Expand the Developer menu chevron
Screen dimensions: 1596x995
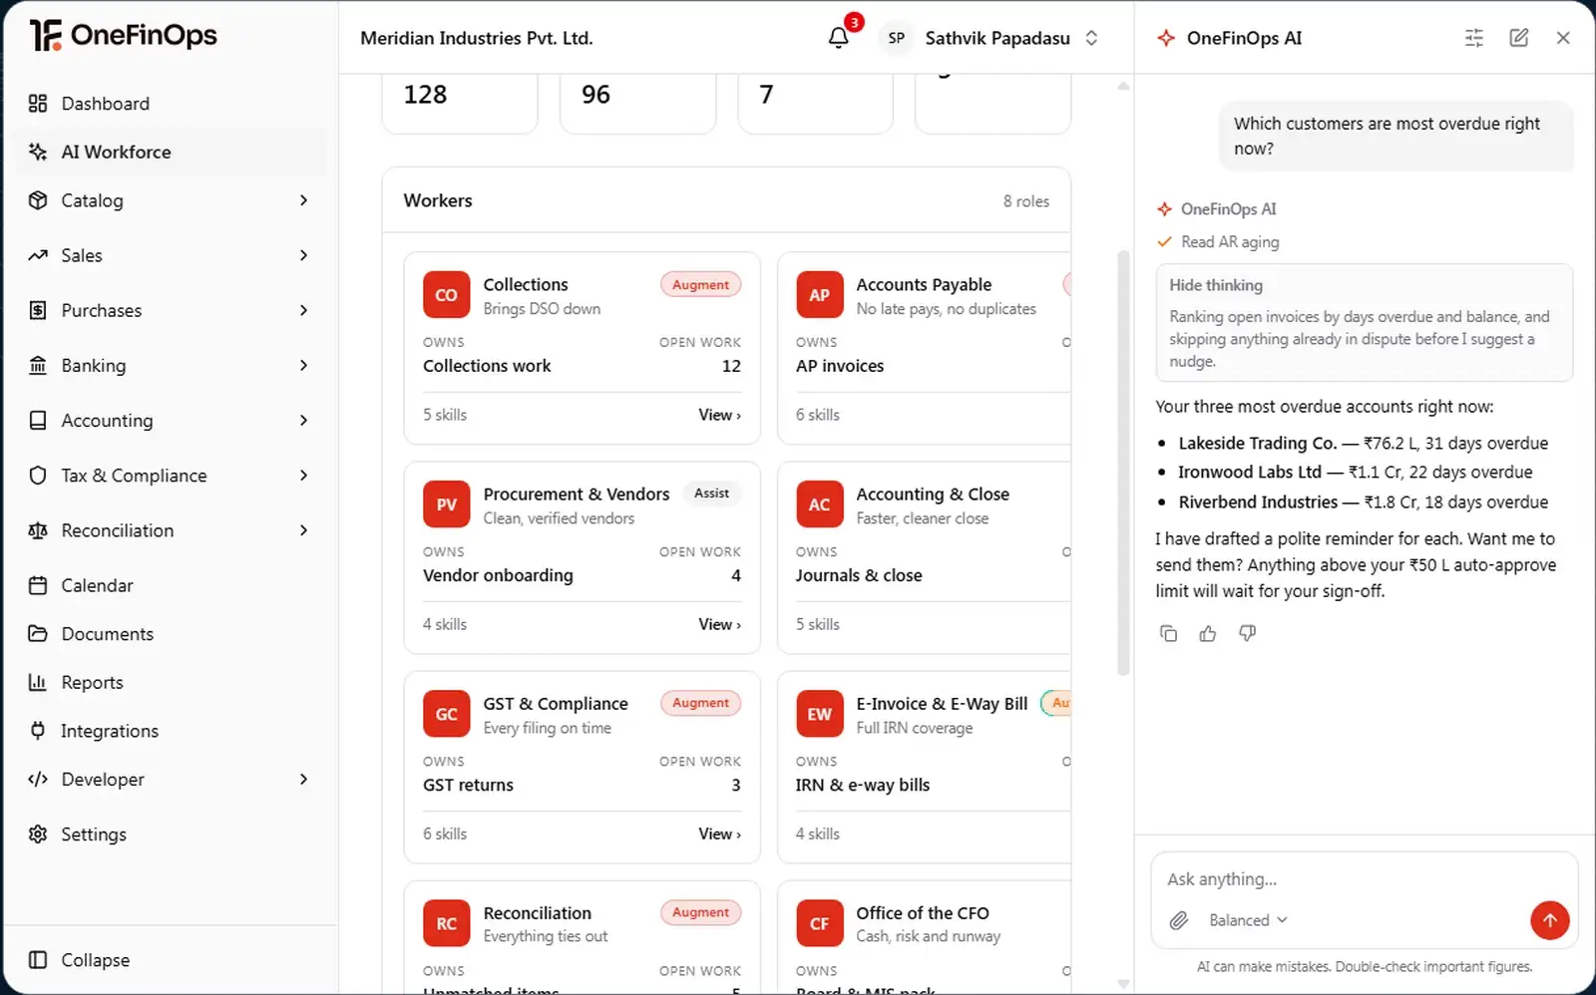(303, 779)
